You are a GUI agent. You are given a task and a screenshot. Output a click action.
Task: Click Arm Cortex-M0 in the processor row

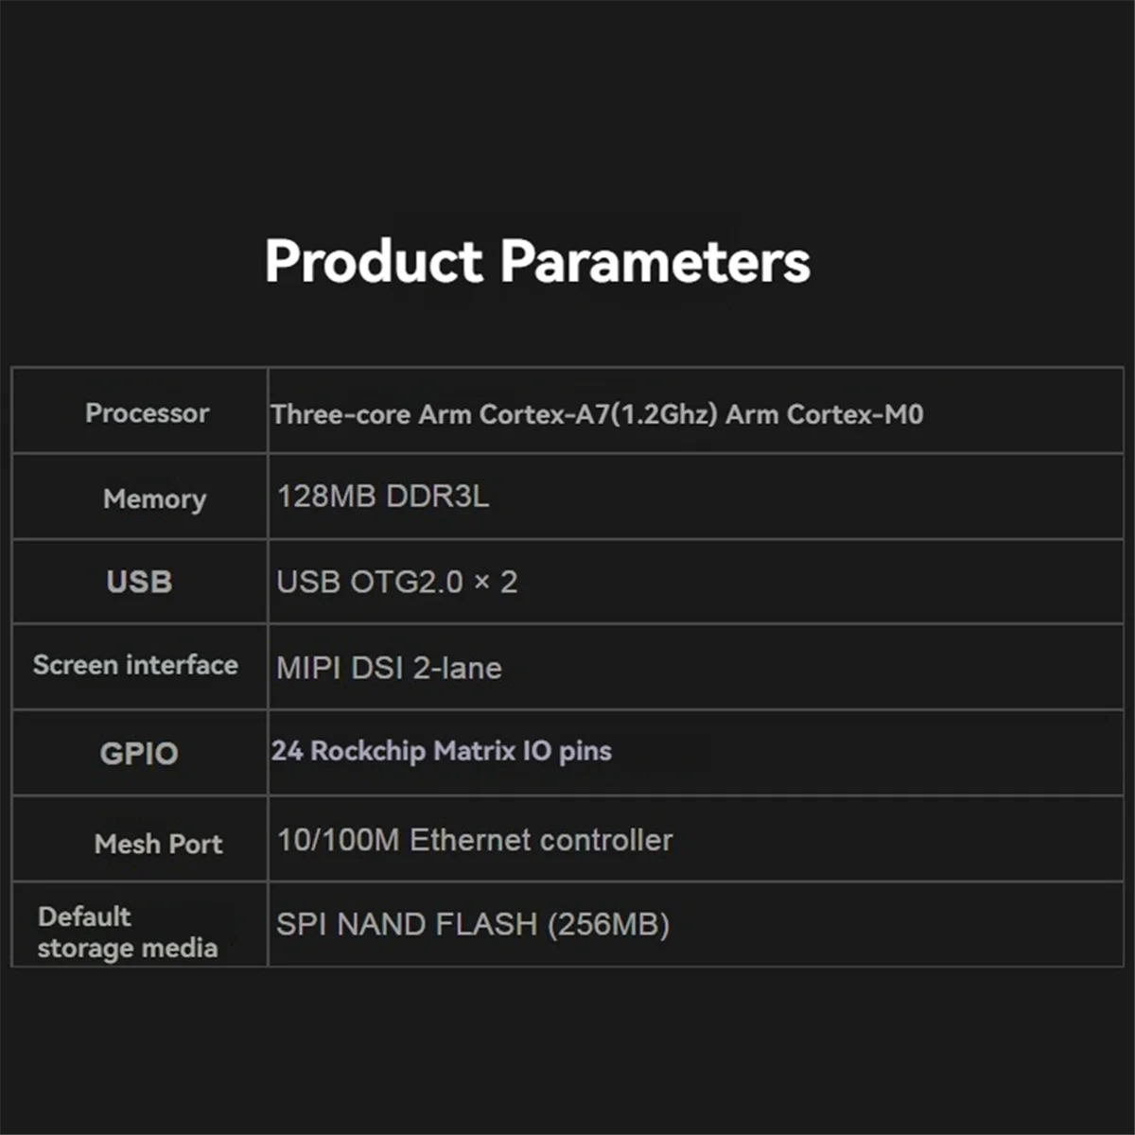click(824, 414)
